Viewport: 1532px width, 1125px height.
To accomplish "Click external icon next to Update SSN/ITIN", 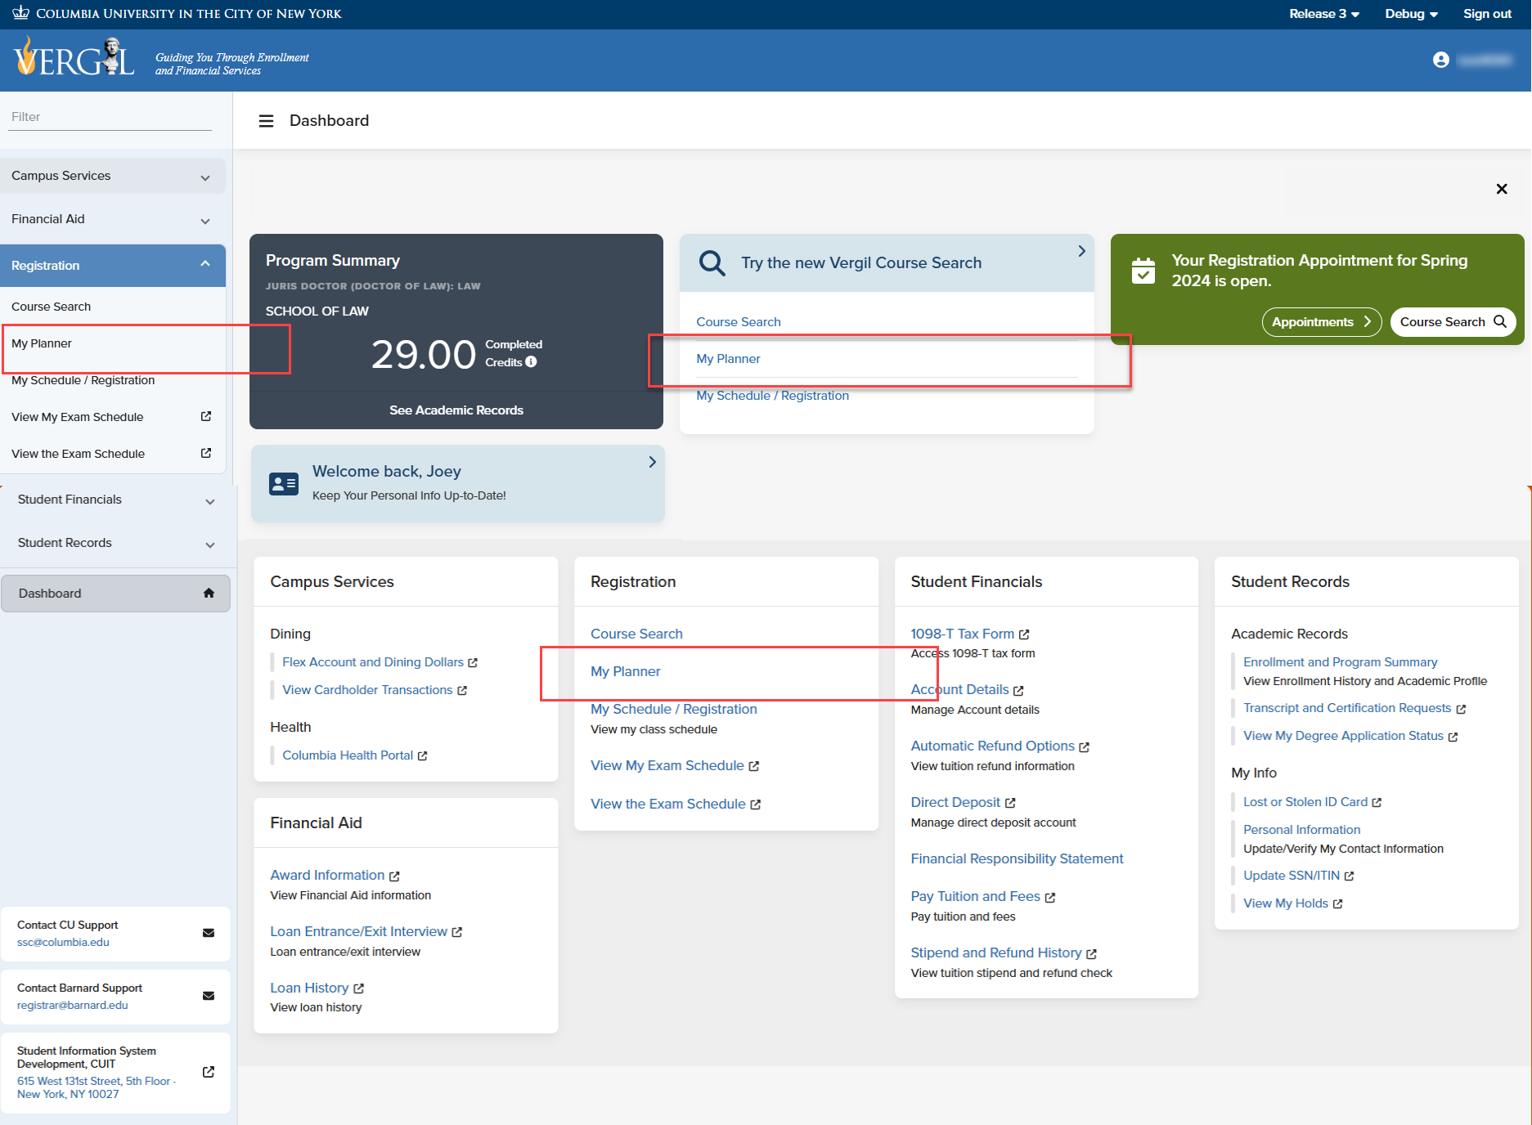I will [1350, 876].
